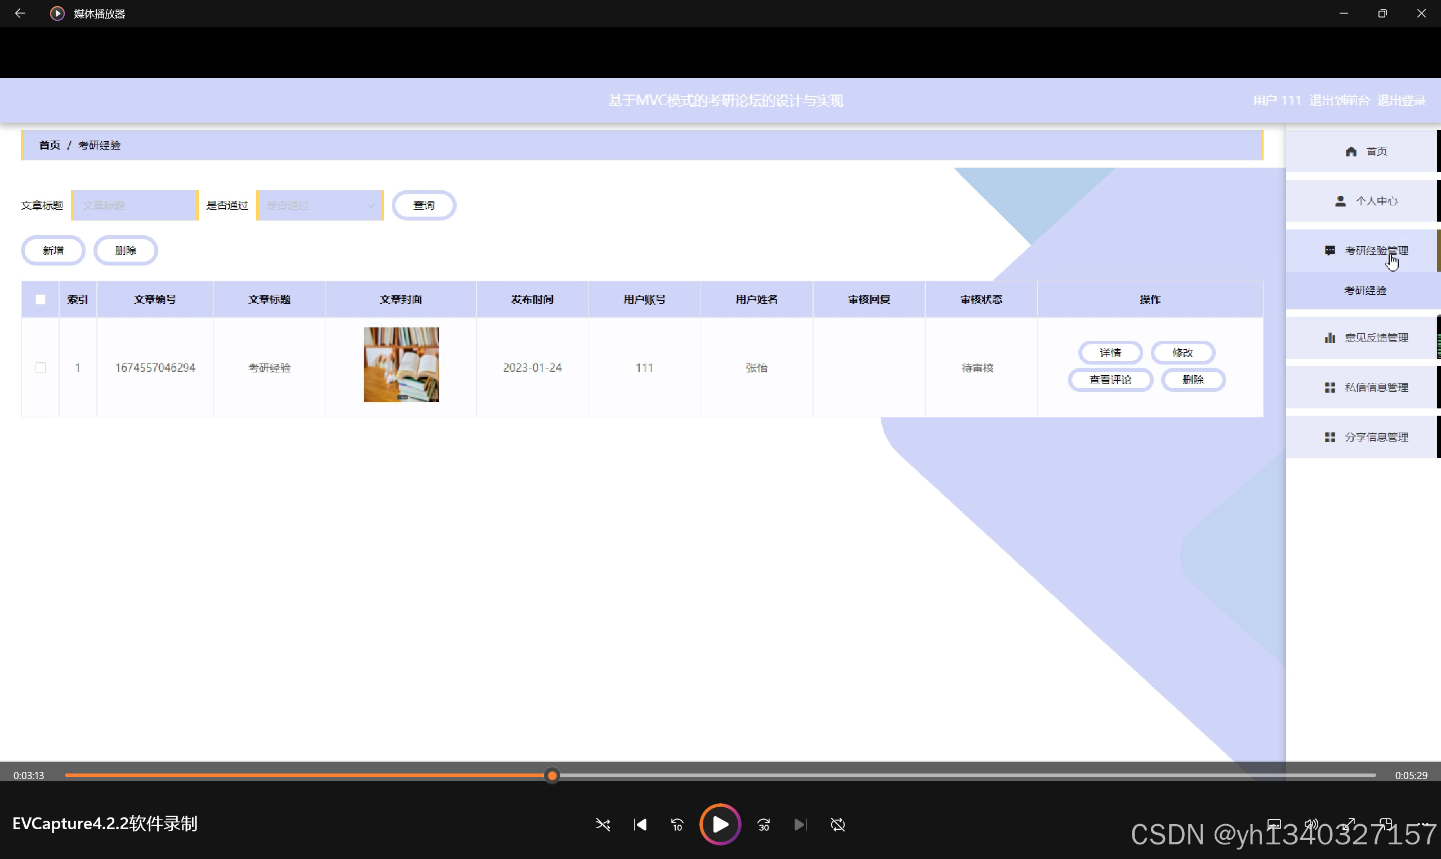1441x859 pixels.
Task: Click the back arrow in title bar
Action: [x=20, y=14]
